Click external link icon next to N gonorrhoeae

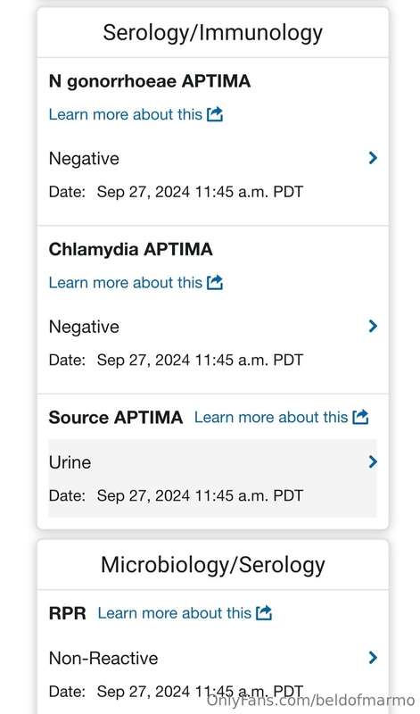[215, 114]
